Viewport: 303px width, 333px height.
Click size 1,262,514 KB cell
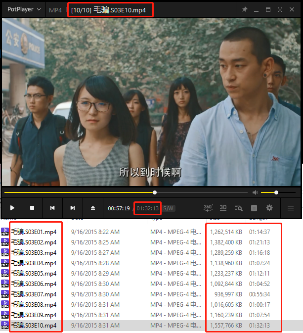[x=226, y=232]
